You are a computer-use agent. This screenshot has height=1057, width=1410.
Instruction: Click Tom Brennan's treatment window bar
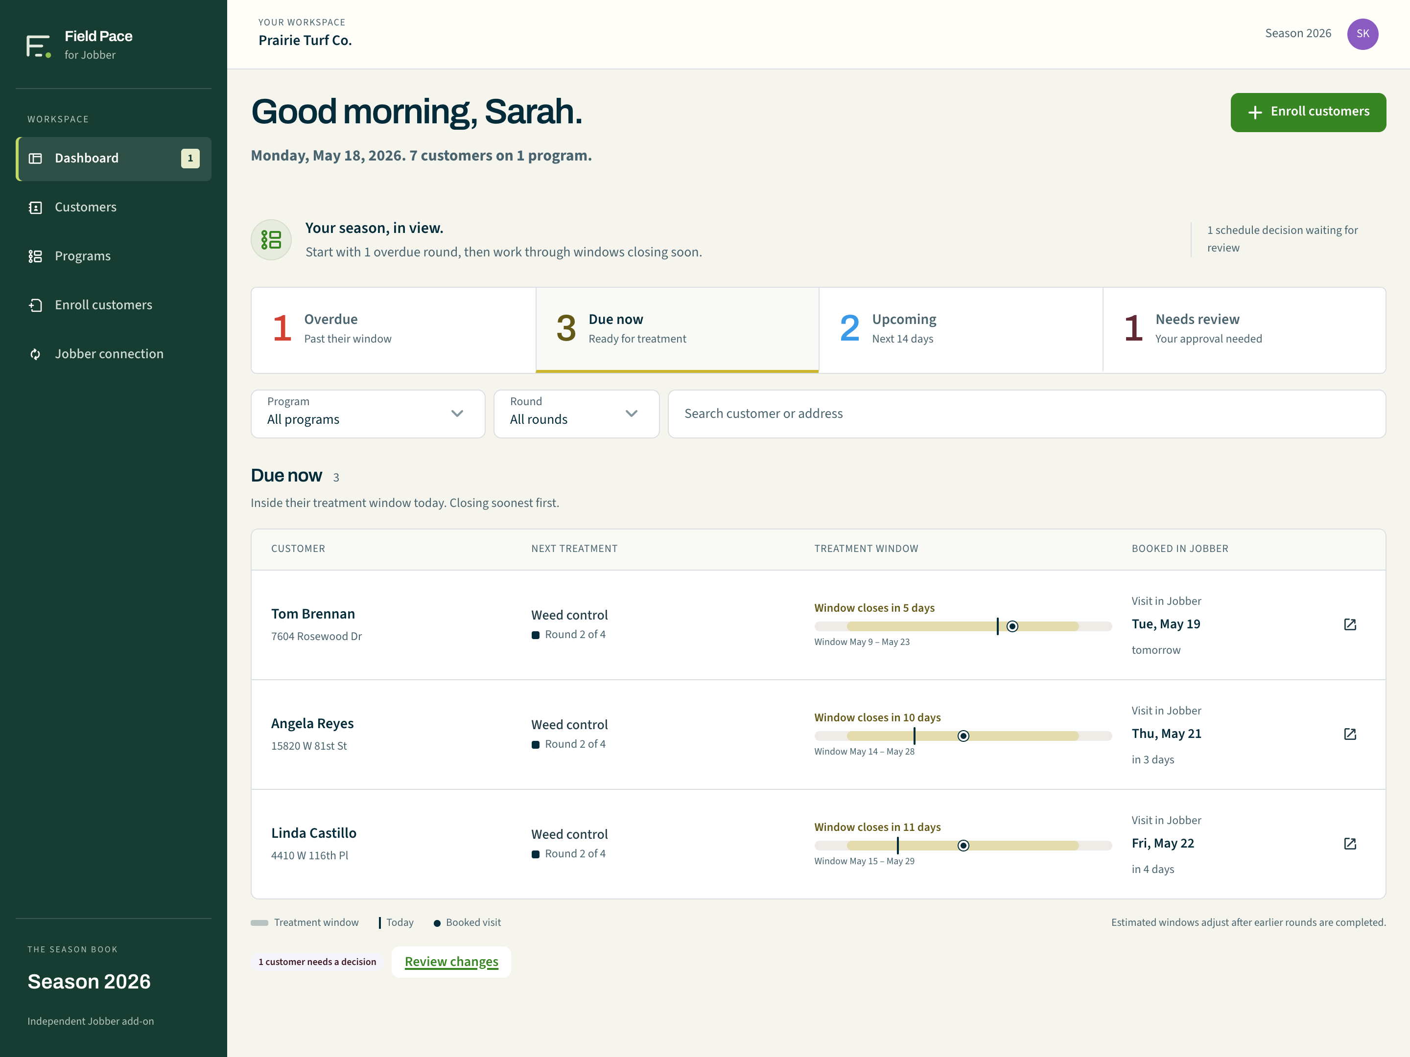click(963, 626)
